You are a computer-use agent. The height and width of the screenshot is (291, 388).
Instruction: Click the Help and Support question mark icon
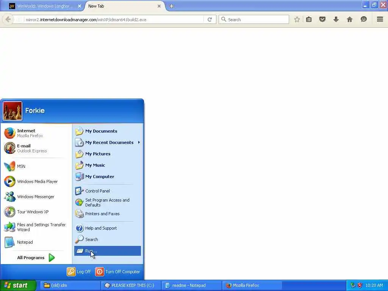point(80,228)
